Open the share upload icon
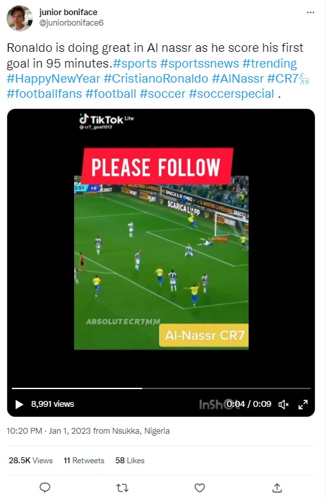 (x=277, y=488)
